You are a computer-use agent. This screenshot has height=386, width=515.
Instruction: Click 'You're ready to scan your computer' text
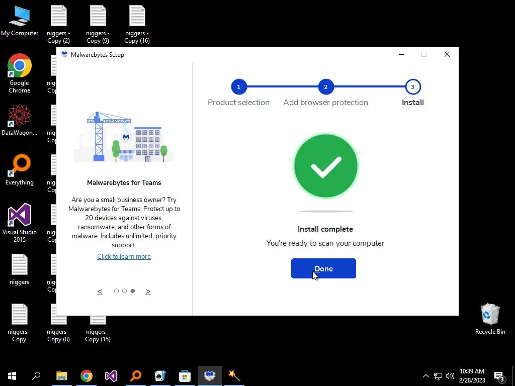point(325,243)
